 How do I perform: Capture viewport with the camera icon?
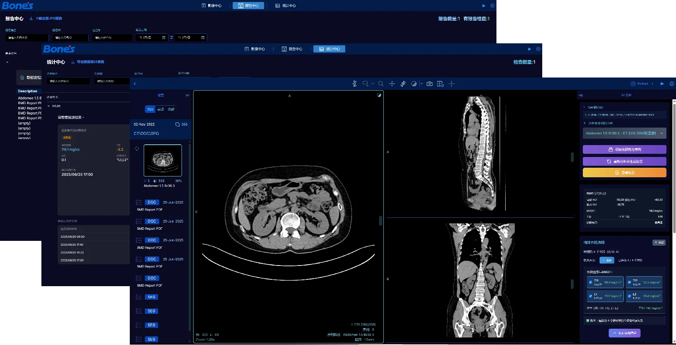point(430,84)
